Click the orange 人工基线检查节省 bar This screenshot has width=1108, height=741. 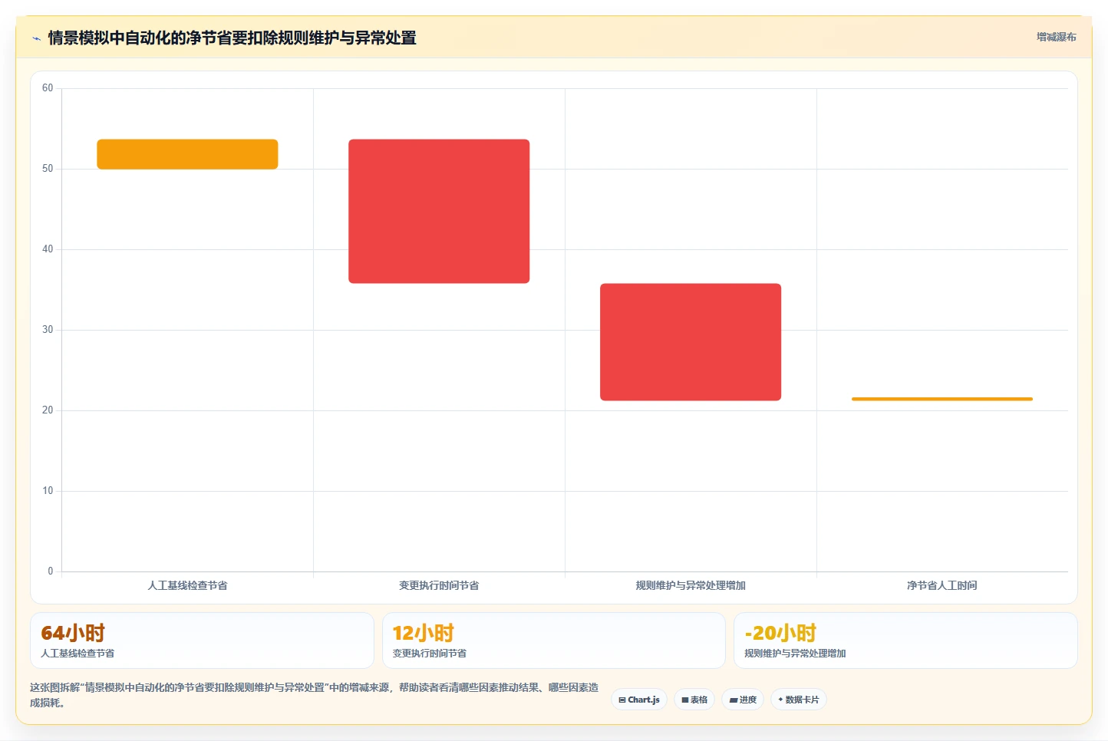tap(187, 154)
